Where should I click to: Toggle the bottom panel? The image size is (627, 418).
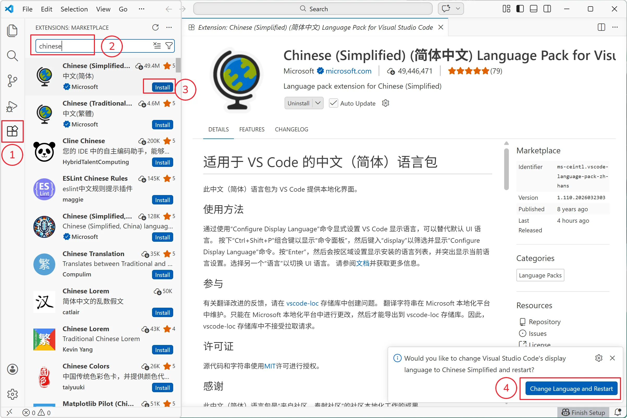533,9
